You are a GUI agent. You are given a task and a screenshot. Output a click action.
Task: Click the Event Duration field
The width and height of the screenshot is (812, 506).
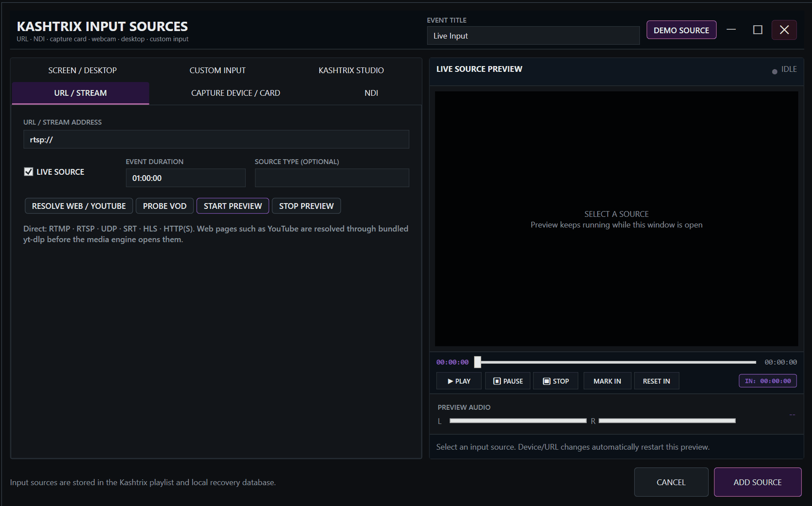pos(185,178)
